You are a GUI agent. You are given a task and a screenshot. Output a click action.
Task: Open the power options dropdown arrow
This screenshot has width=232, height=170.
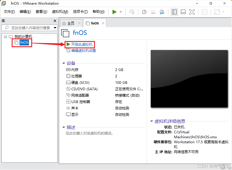pyautogui.click(x=121, y=12)
